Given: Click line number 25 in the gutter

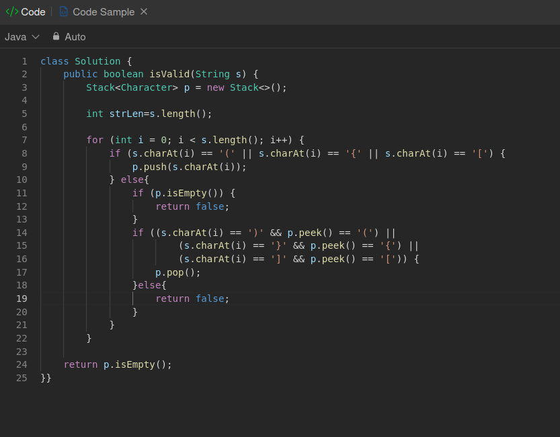Looking at the screenshot, I should point(22,378).
